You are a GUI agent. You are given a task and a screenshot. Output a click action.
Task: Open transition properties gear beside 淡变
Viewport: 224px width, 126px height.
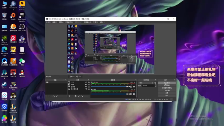[155, 83]
